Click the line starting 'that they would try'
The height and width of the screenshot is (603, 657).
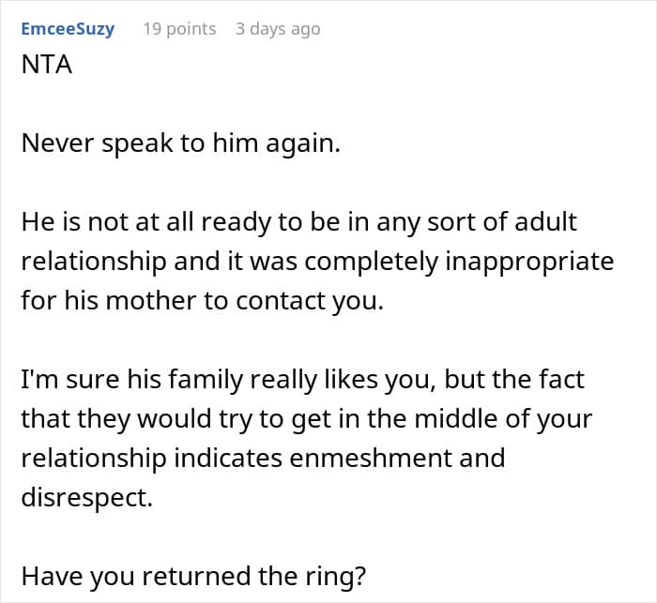307,418
